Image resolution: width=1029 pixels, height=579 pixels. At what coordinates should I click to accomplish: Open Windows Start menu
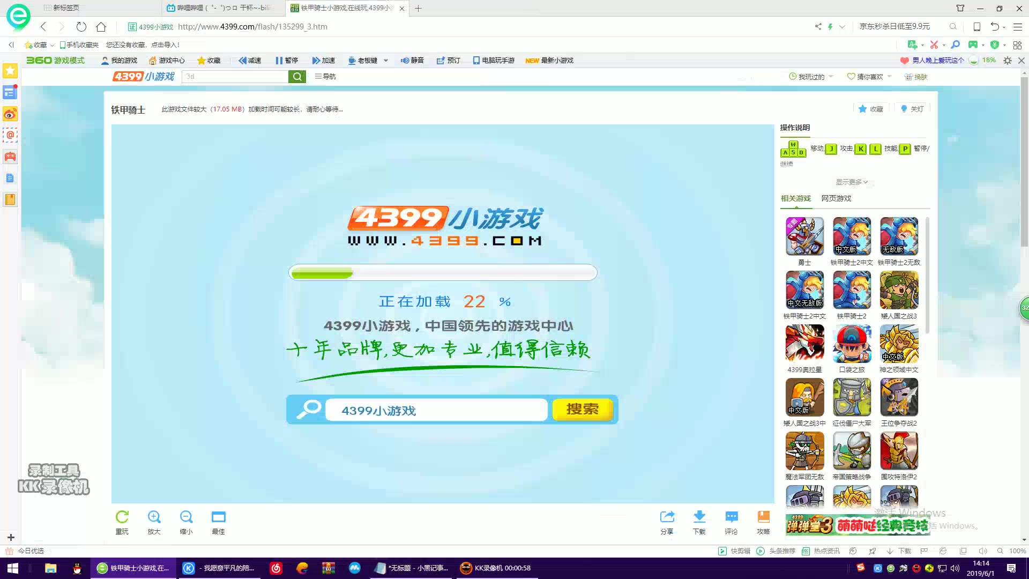pos(13,568)
